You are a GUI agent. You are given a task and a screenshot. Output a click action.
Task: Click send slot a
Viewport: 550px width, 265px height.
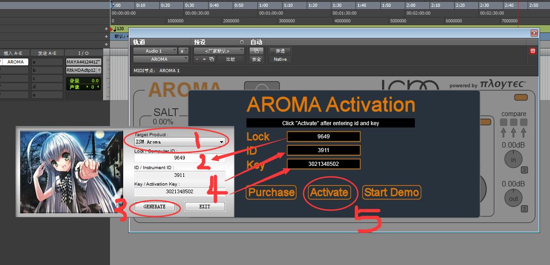coord(47,62)
